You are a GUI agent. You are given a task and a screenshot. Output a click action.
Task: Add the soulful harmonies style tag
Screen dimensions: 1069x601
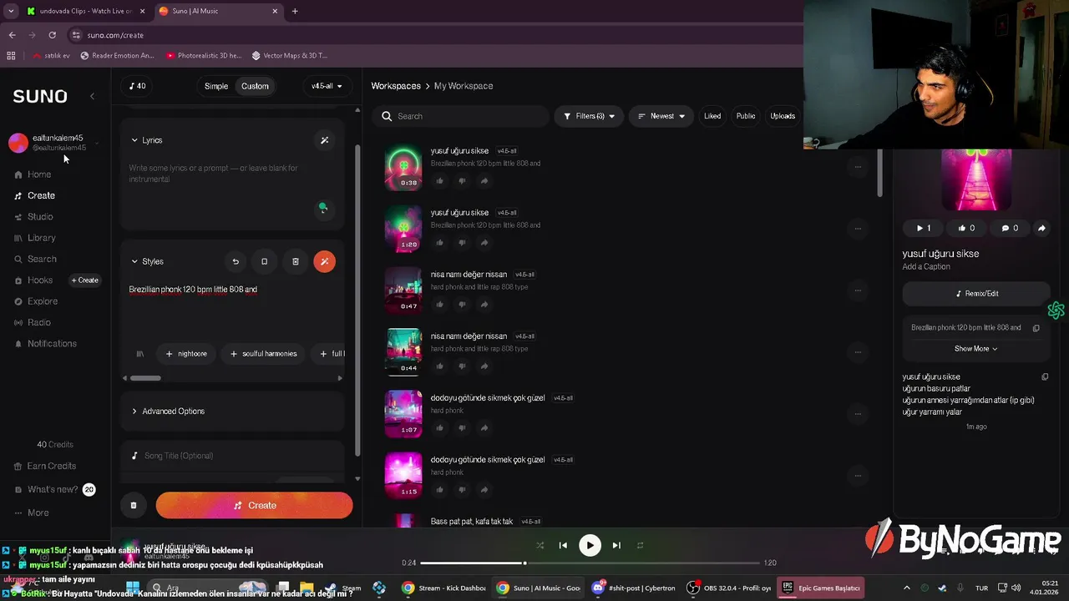point(263,354)
